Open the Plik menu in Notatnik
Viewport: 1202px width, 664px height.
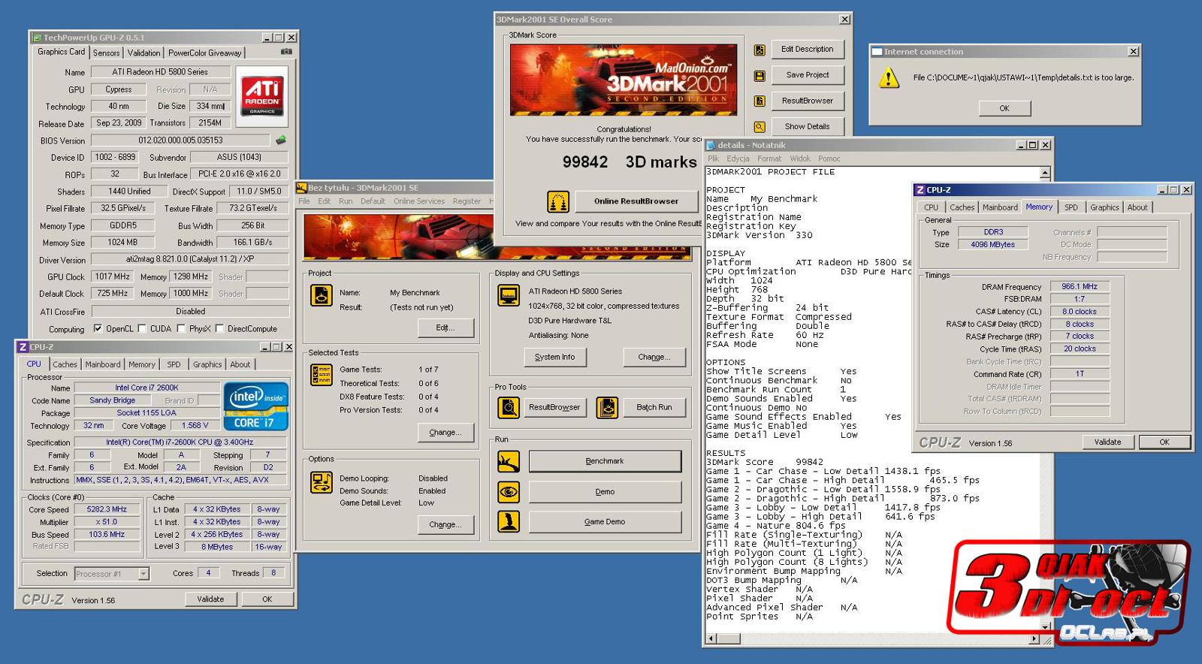click(713, 158)
